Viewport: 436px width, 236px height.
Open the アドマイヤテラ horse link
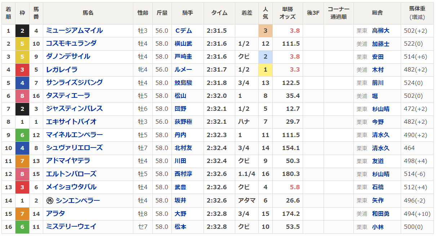[68, 161]
